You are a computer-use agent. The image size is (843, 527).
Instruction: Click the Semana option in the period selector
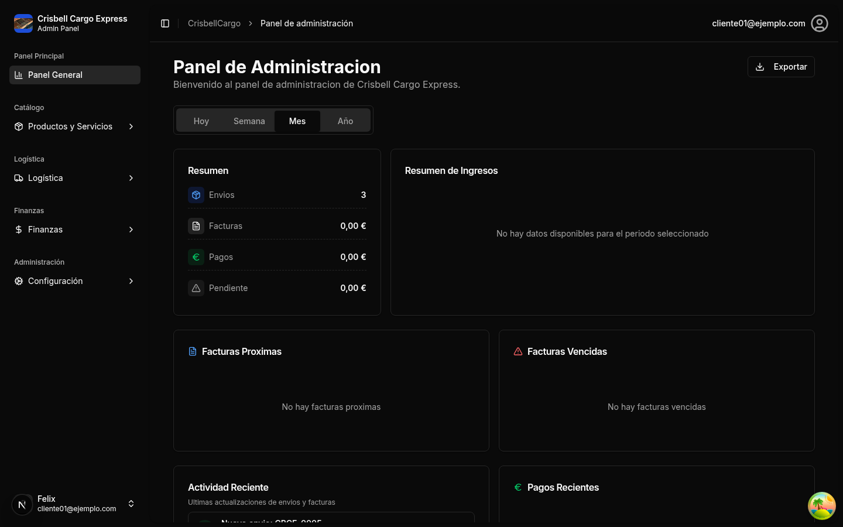point(249,121)
